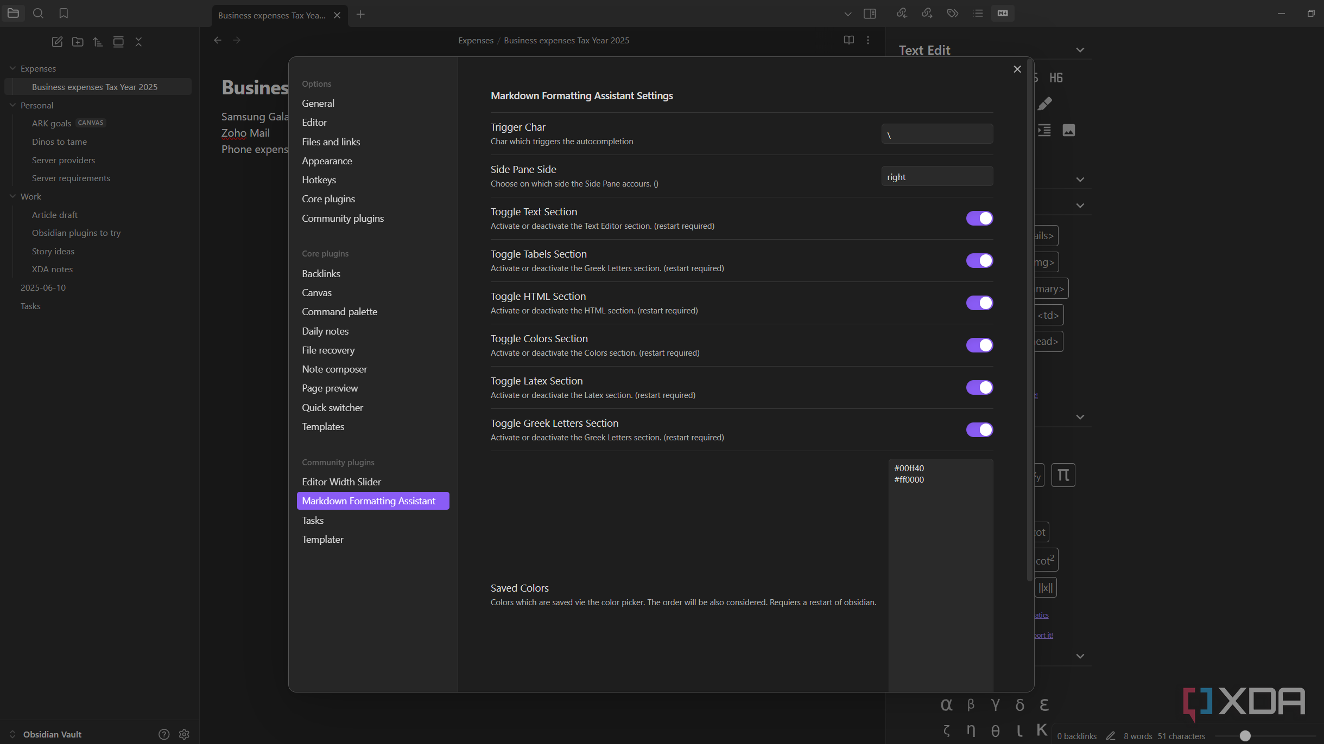Open Hotkeys settings
The width and height of the screenshot is (1324, 744).
pyautogui.click(x=319, y=179)
